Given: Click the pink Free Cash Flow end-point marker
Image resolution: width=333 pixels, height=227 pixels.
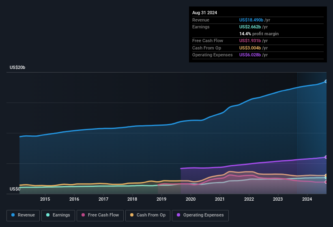Looking at the screenshot, I should coord(326,182).
